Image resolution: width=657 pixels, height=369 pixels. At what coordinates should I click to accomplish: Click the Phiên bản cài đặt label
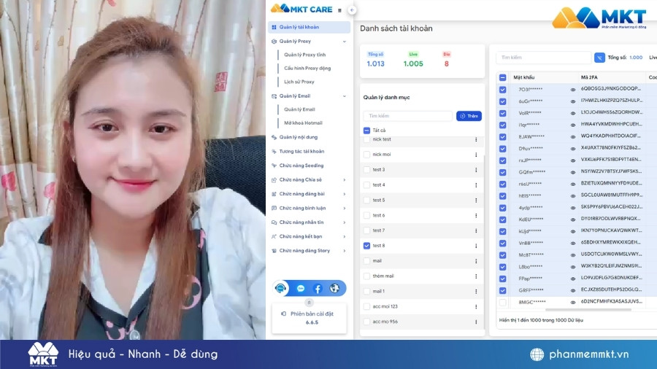pyautogui.click(x=312, y=314)
